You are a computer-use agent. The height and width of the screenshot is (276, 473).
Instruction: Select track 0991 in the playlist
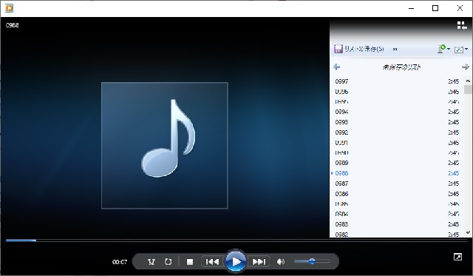397,143
